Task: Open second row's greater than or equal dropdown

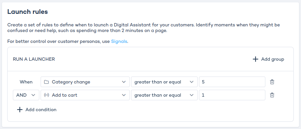Action: point(164,95)
